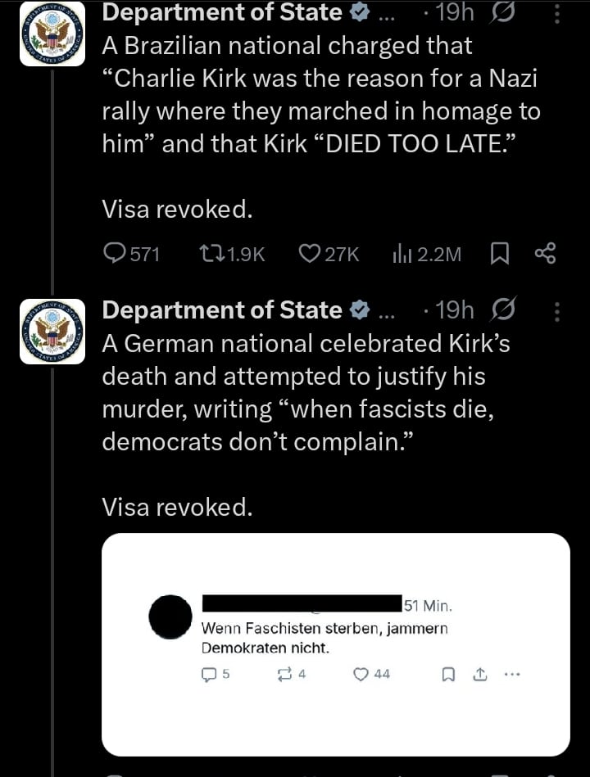Bookmark the Brazilian national tweet
This screenshot has height=777, width=590.
click(x=497, y=255)
